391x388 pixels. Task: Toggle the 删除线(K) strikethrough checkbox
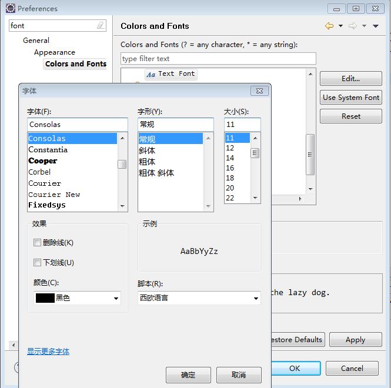(37, 242)
